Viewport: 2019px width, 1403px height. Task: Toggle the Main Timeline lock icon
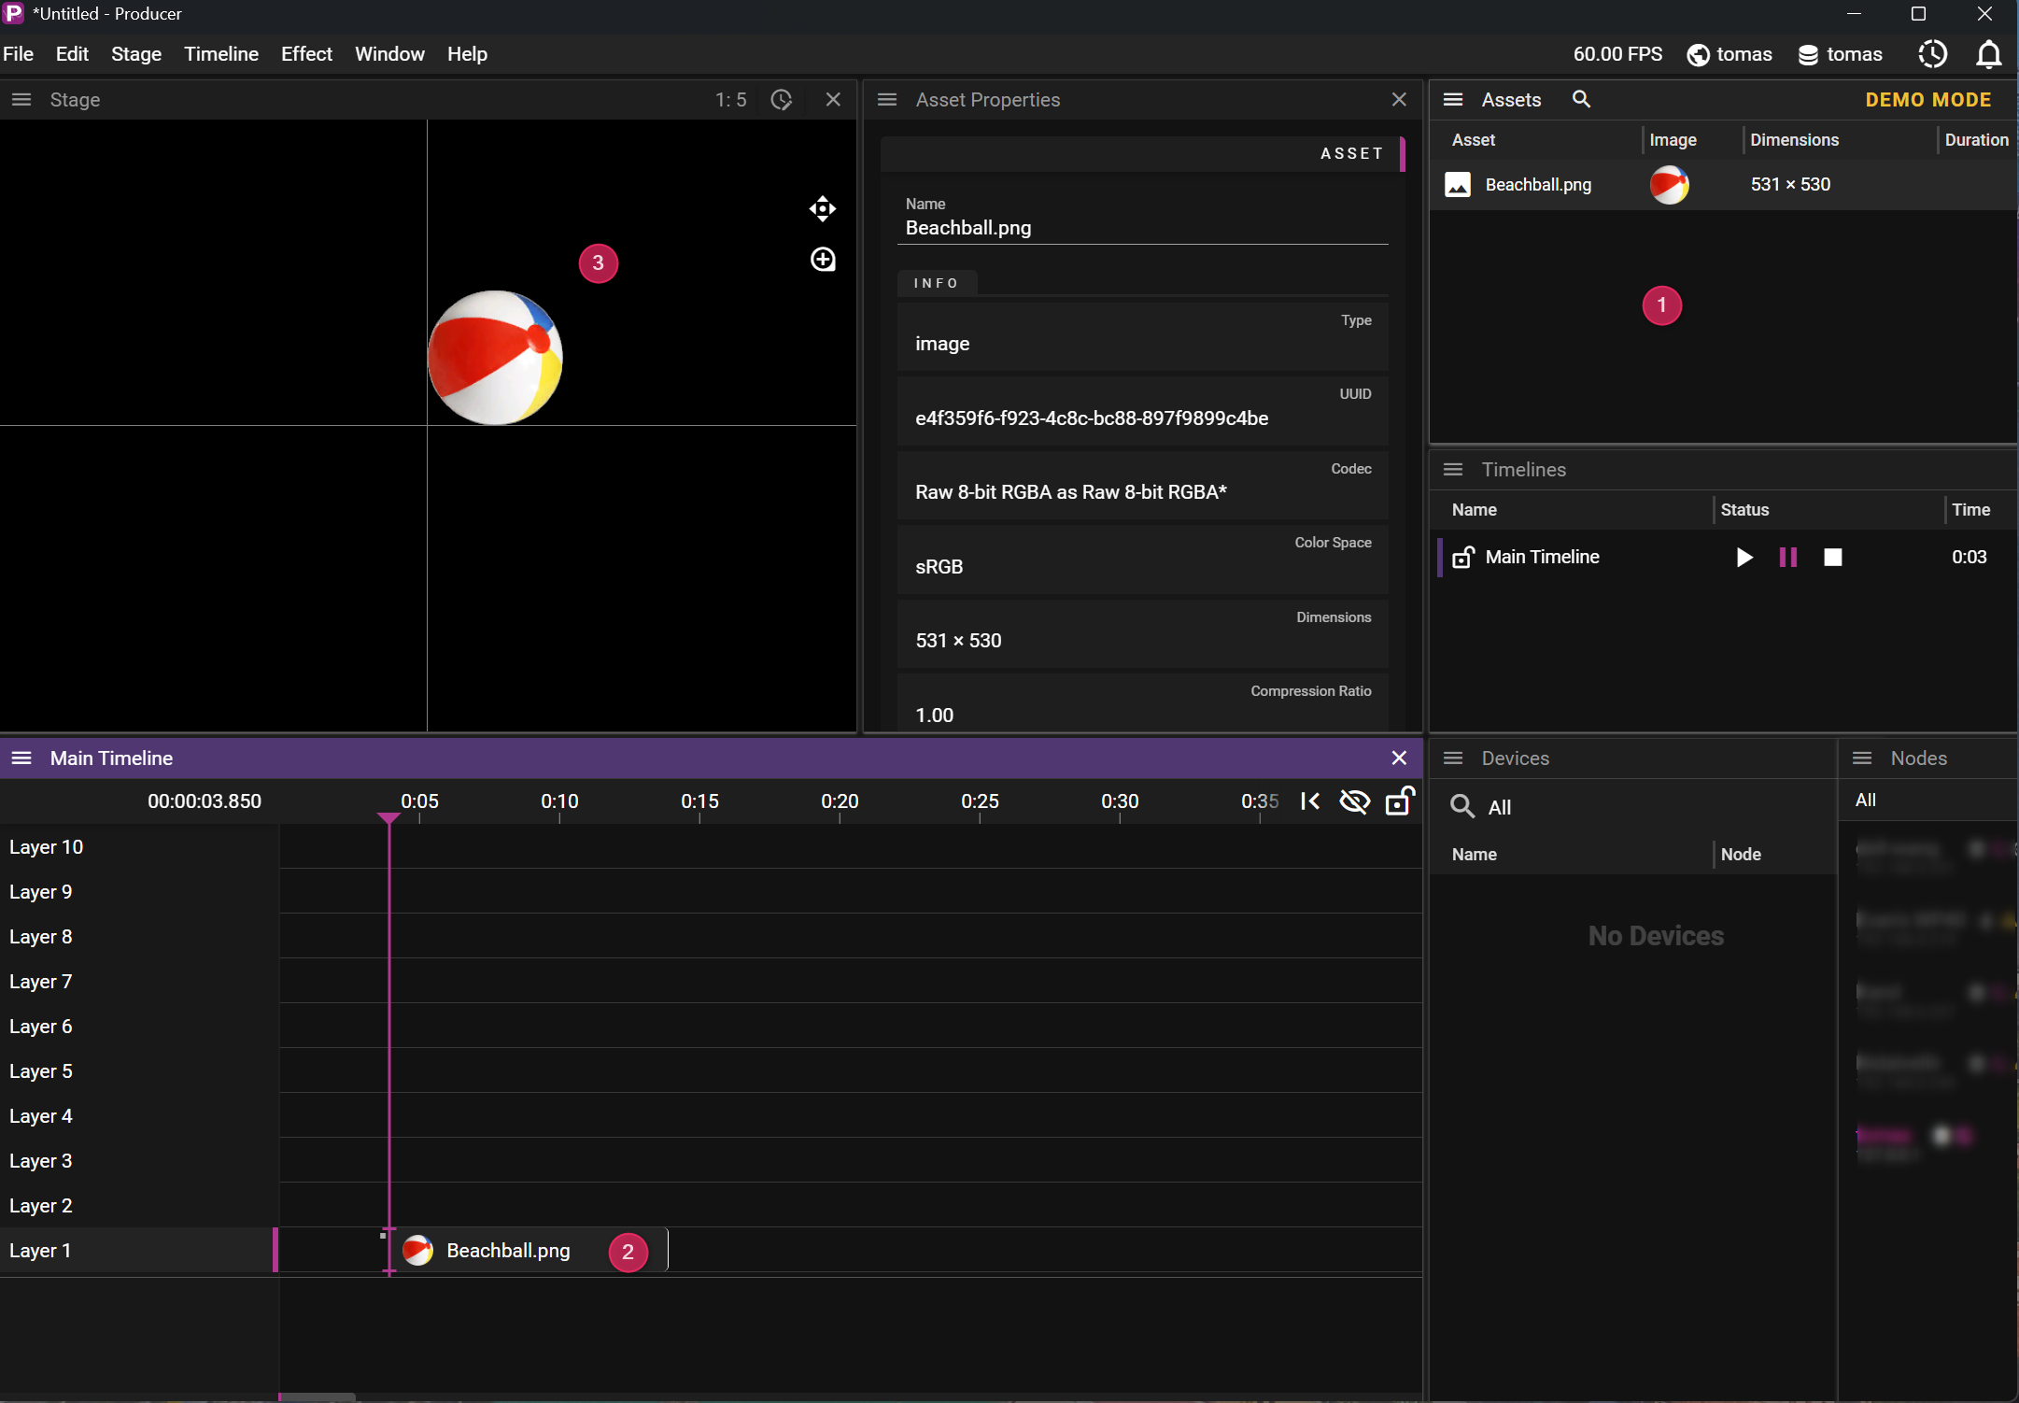1463,557
